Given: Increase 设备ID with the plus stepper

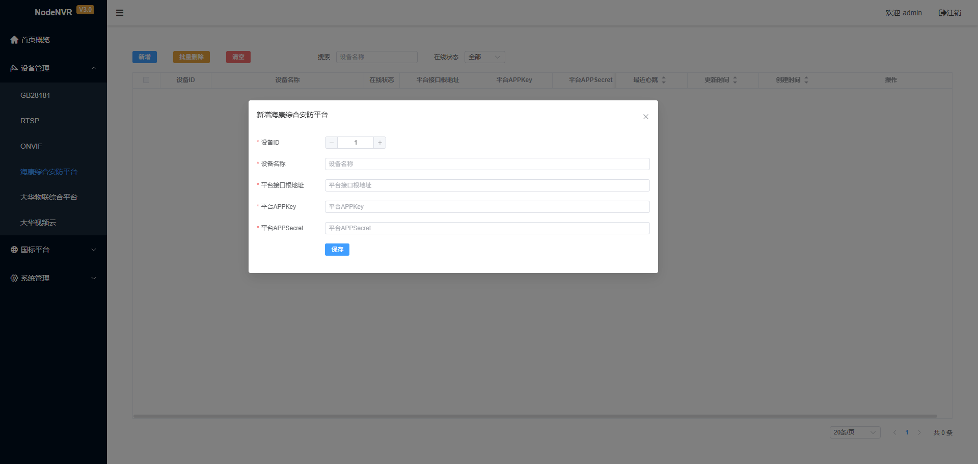Looking at the screenshot, I should [x=380, y=143].
